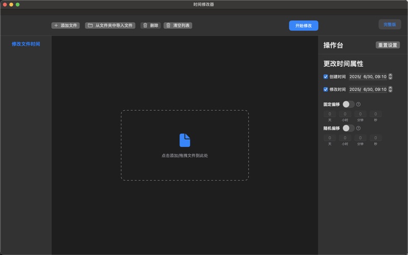Enable the 固定偏移 switch
This screenshot has width=408, height=255.
348,104
